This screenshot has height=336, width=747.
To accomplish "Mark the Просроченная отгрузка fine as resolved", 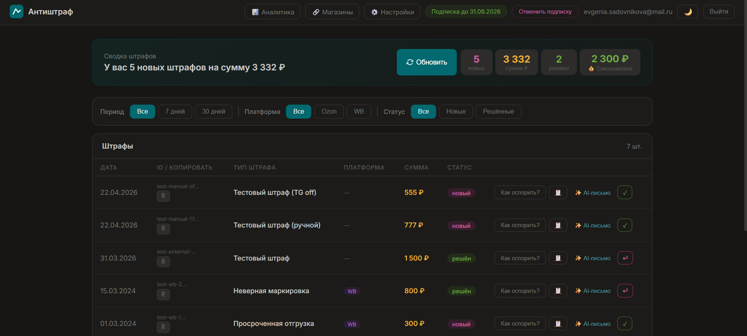I will [x=625, y=324].
